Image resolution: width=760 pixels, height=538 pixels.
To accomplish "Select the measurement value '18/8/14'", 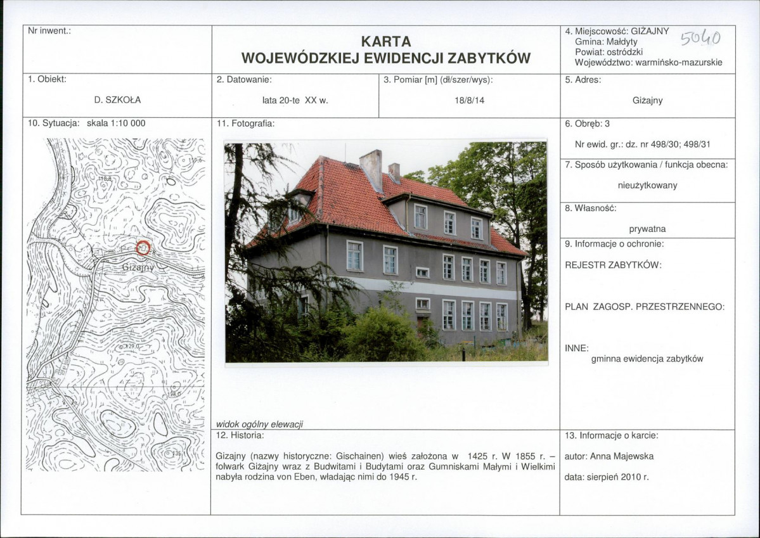I will click(x=470, y=101).
